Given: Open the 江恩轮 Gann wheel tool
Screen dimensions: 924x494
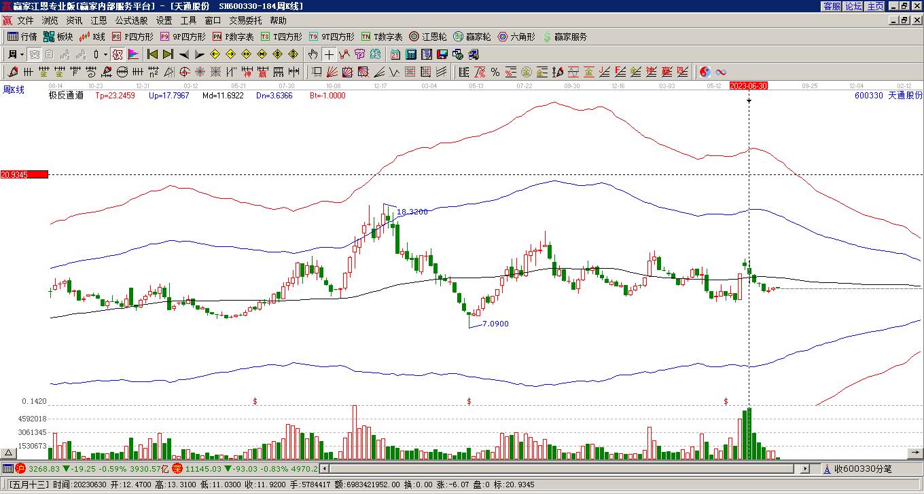Looking at the screenshot, I should (x=428, y=37).
